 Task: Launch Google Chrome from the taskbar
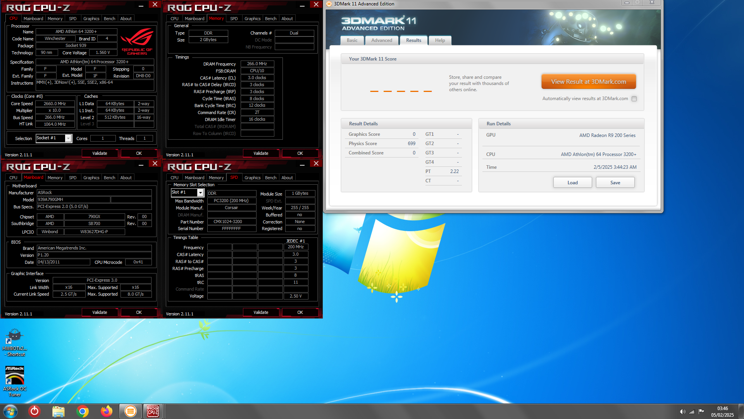coord(83,411)
